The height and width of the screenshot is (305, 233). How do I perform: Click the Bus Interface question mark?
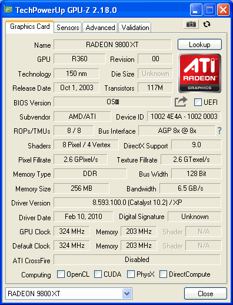click(219, 131)
